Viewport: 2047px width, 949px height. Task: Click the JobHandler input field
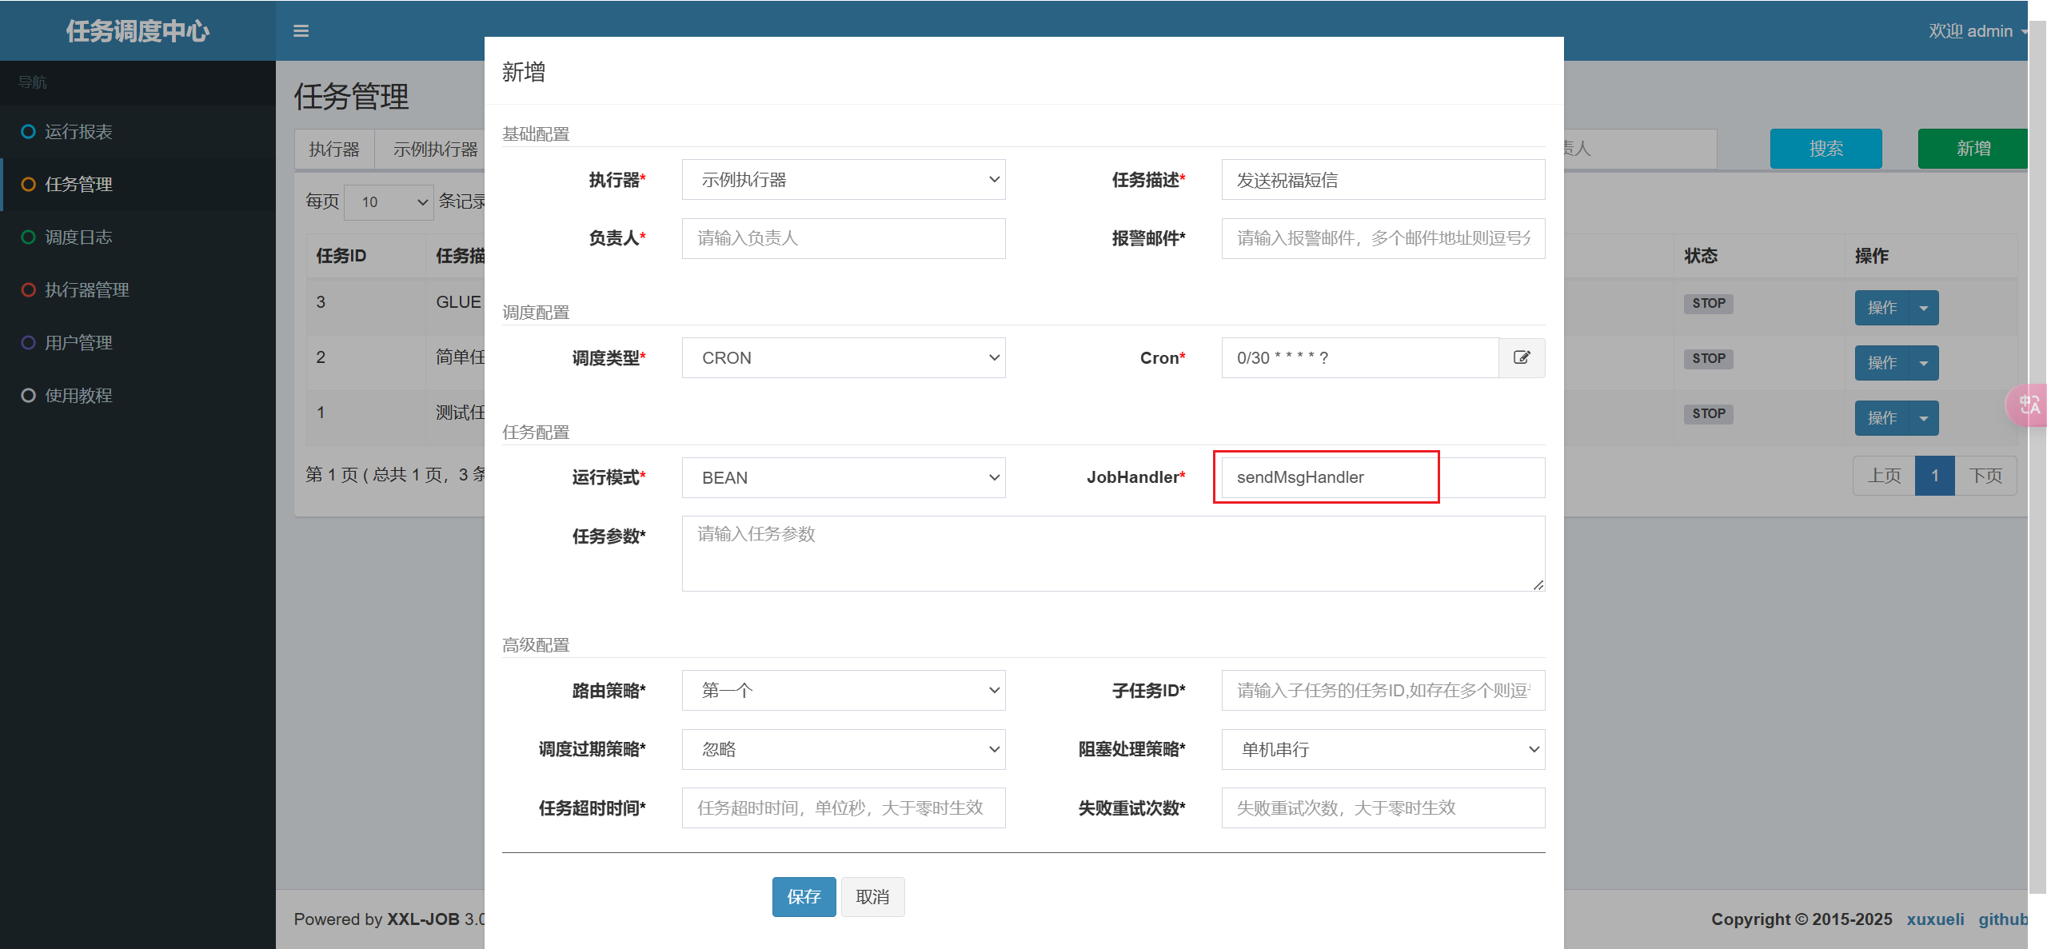click(1383, 478)
